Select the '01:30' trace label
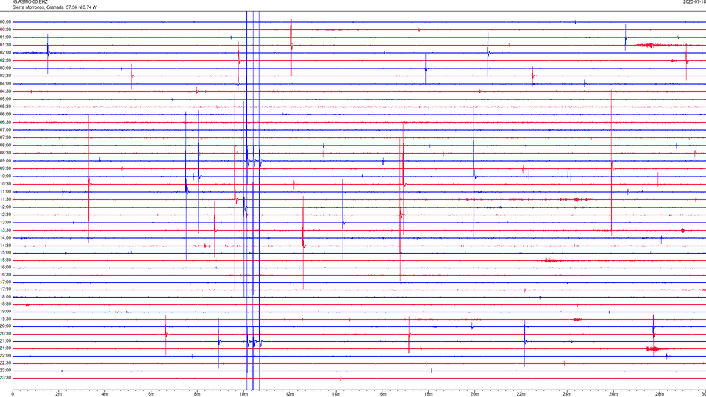Screen dimensions: 706x397 (6, 45)
